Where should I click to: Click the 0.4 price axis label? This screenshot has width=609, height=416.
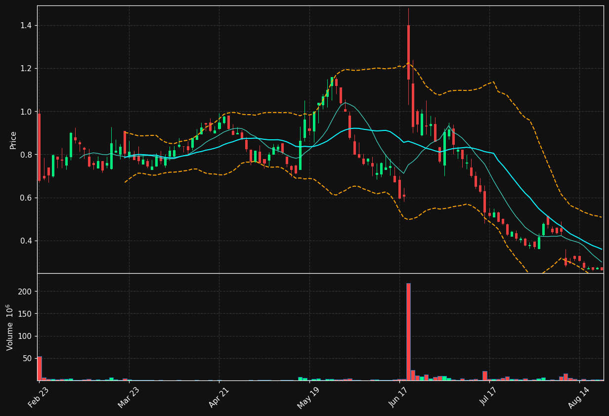point(26,241)
